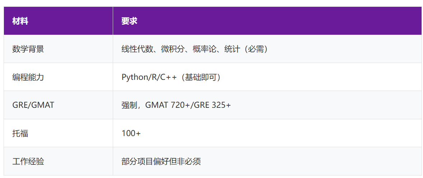Image resolution: width=423 pixels, height=178 pixels.
Task: Click the word 微积分
Action: (x=173, y=49)
